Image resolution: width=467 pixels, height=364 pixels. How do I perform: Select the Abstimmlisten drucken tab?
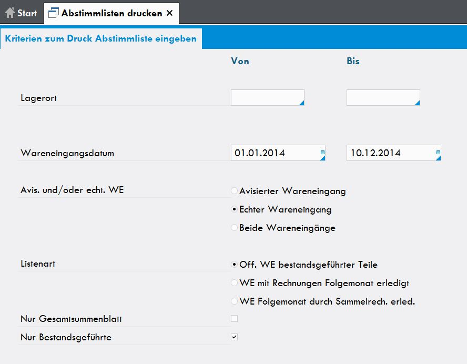[x=111, y=13]
